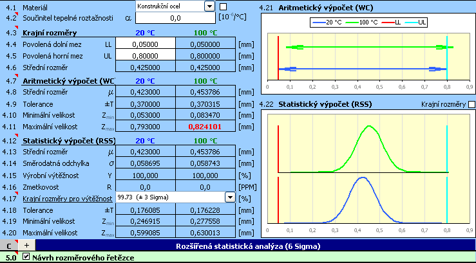Click the C button at section header
The height and width of the screenshot is (263, 476).
pyautogui.click(x=9, y=245)
